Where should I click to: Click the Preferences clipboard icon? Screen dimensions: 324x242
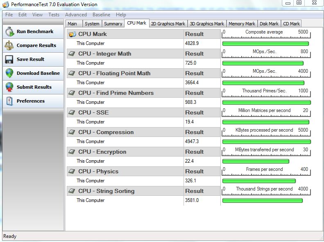9,101
